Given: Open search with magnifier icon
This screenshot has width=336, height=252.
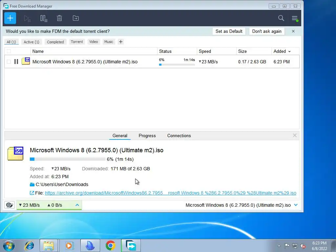Looking at the screenshot, I should tap(281, 18).
